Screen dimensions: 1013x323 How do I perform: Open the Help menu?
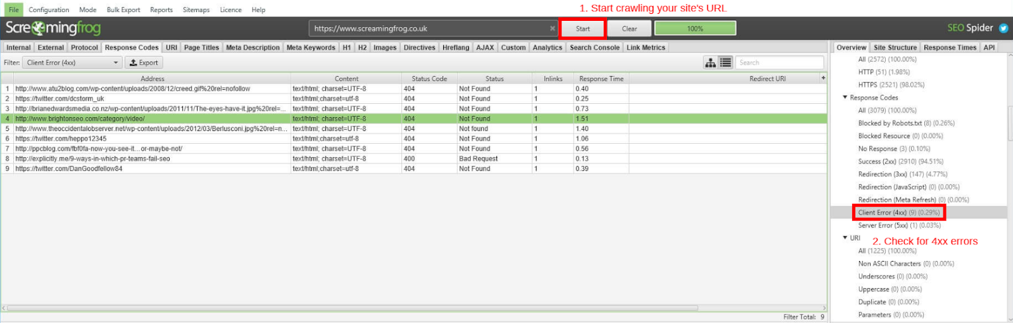[x=258, y=9]
